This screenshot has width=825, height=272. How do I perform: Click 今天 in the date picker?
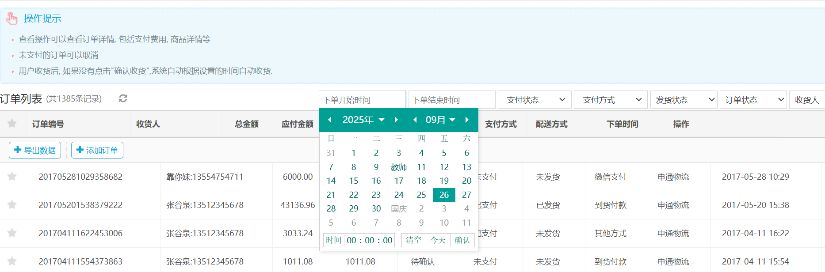pos(438,240)
